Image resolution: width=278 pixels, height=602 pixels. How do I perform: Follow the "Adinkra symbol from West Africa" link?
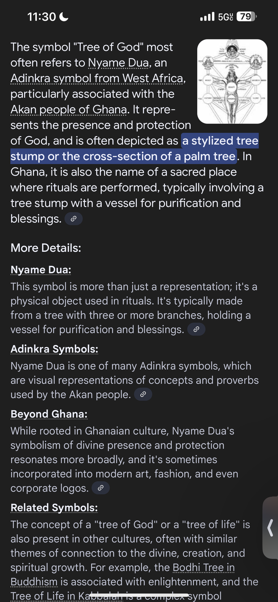tap(97, 78)
